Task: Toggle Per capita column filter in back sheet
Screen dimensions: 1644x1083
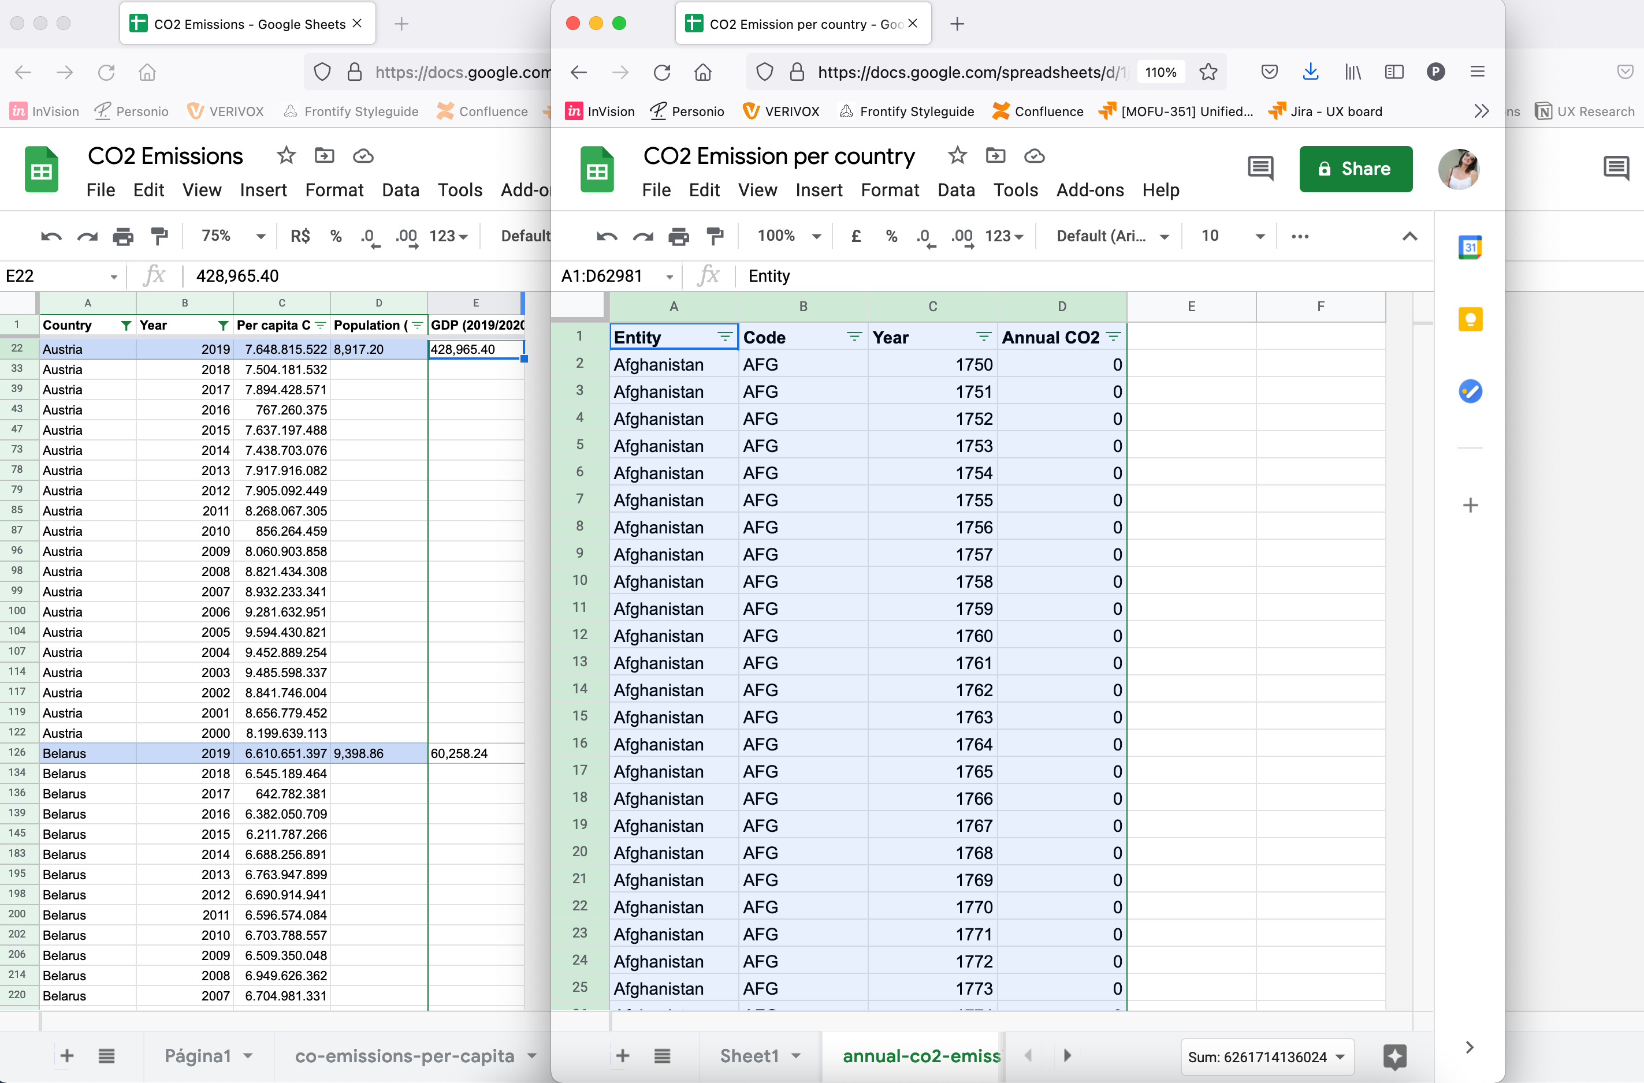Action: tap(320, 326)
